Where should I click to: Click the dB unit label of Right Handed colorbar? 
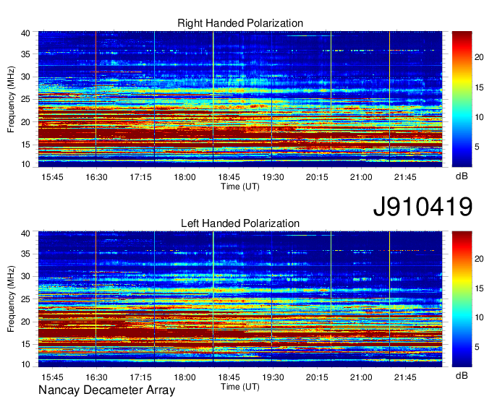click(462, 176)
